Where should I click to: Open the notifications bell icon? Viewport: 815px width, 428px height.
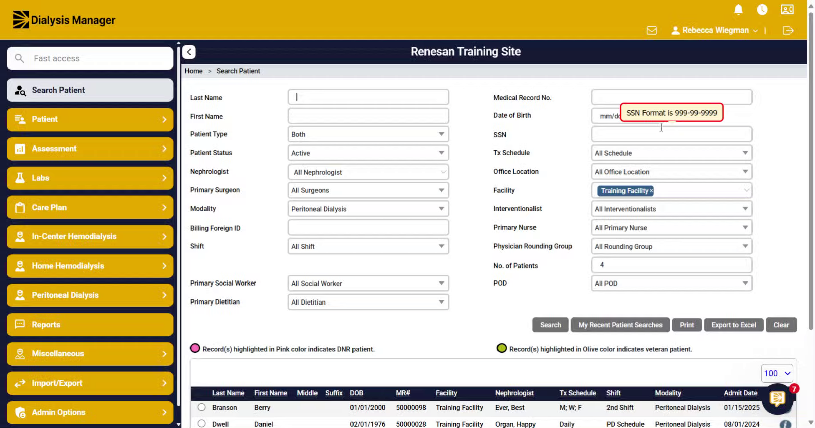[x=738, y=9]
